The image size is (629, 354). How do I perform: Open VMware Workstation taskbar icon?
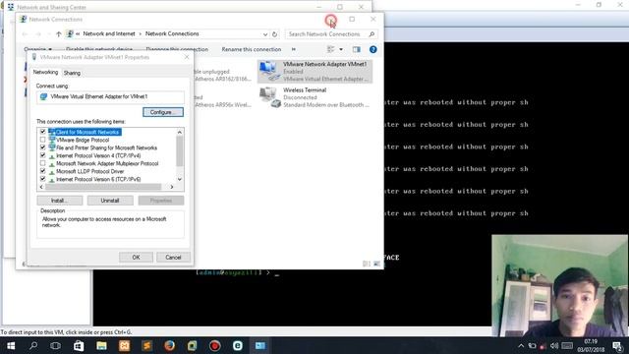(x=193, y=345)
